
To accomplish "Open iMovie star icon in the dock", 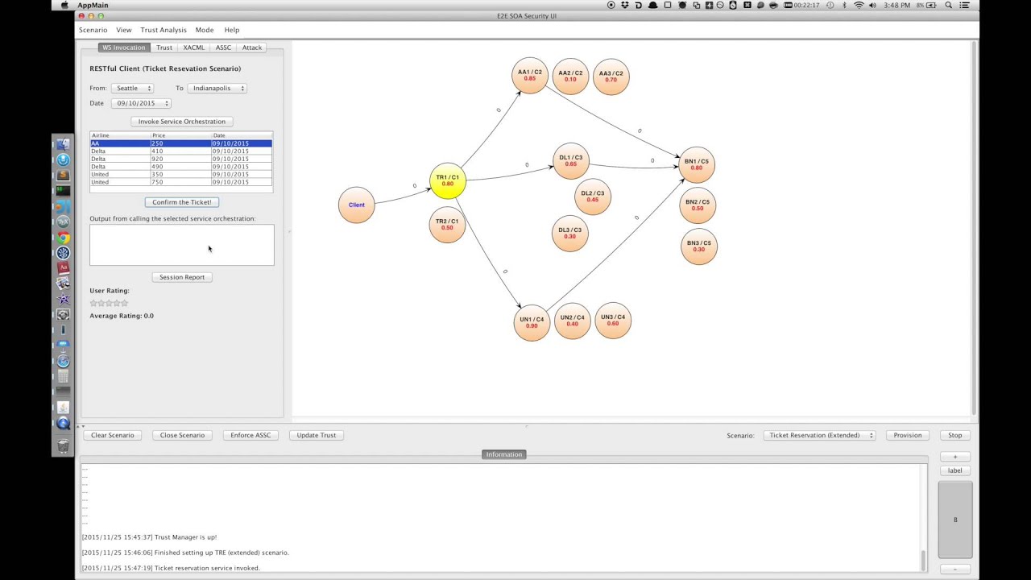I will tap(63, 300).
